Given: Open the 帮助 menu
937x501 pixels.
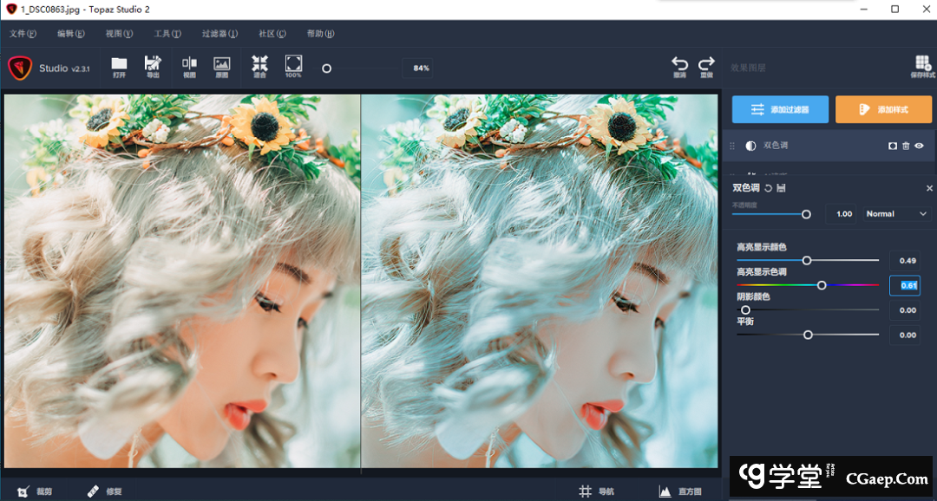Looking at the screenshot, I should click(318, 34).
